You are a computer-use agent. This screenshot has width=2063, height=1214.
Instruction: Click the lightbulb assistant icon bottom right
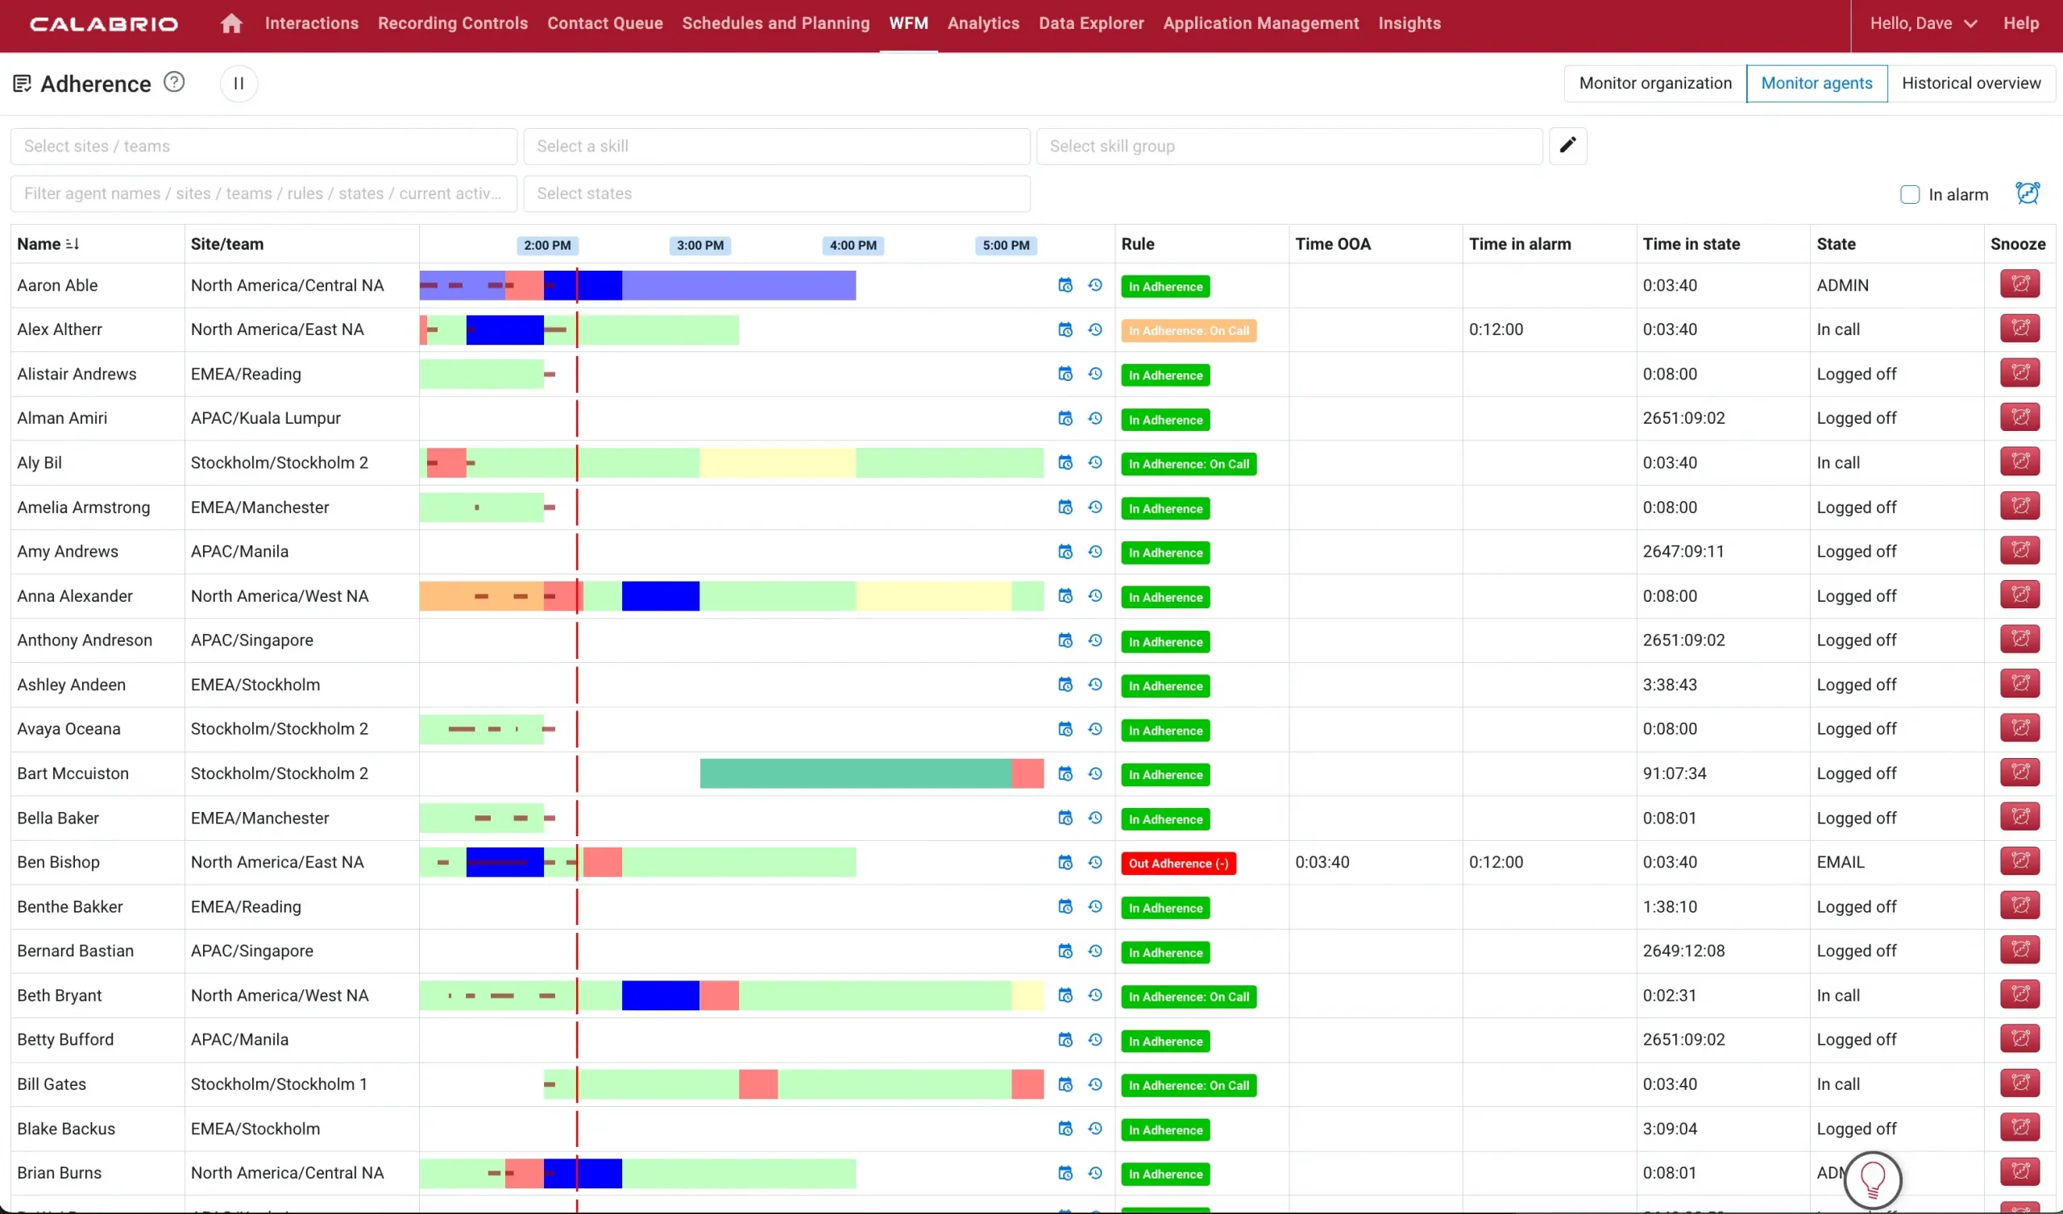coord(1874,1179)
